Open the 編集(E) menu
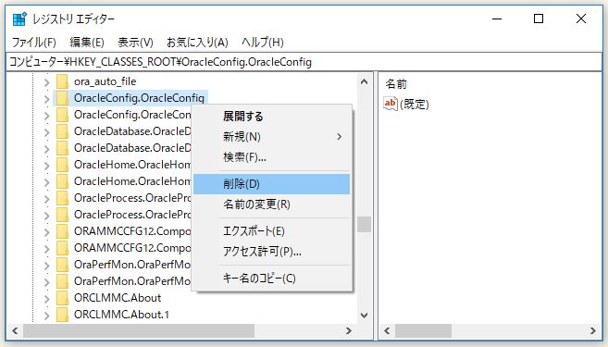The height and width of the screenshot is (347, 608). coord(87,42)
